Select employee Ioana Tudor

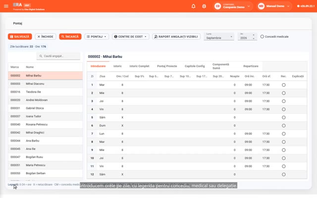coord(45,116)
